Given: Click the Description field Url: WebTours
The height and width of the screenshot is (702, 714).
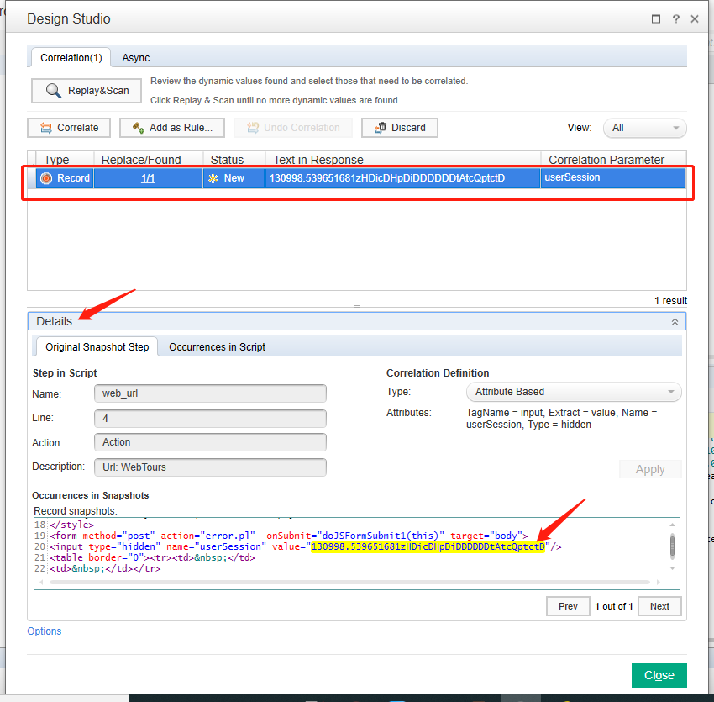Looking at the screenshot, I should 210,467.
